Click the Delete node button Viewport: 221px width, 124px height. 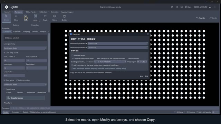41,93
